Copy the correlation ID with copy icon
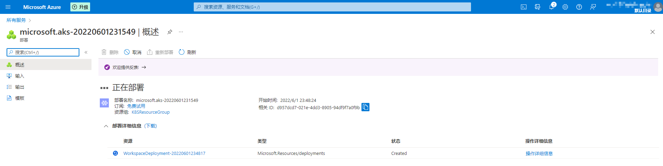The image size is (663, 166). coord(365,107)
